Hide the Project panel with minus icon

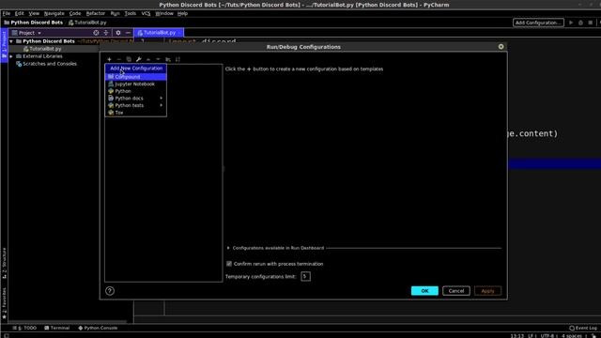pyautogui.click(x=128, y=33)
